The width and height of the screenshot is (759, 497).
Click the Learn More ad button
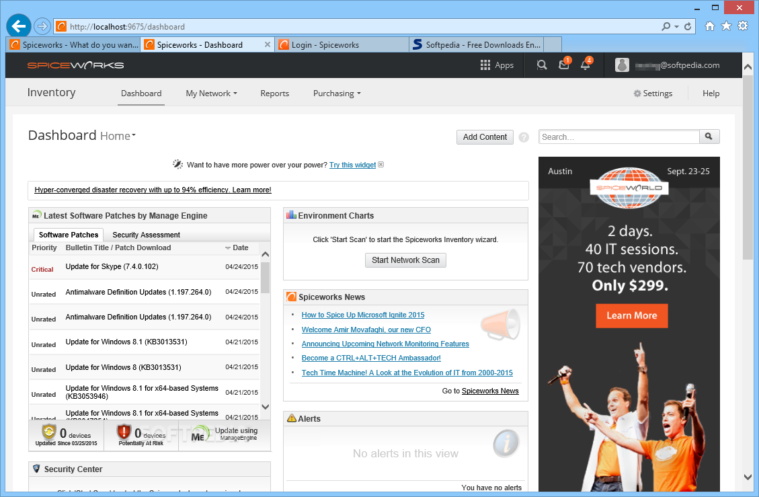tap(632, 316)
